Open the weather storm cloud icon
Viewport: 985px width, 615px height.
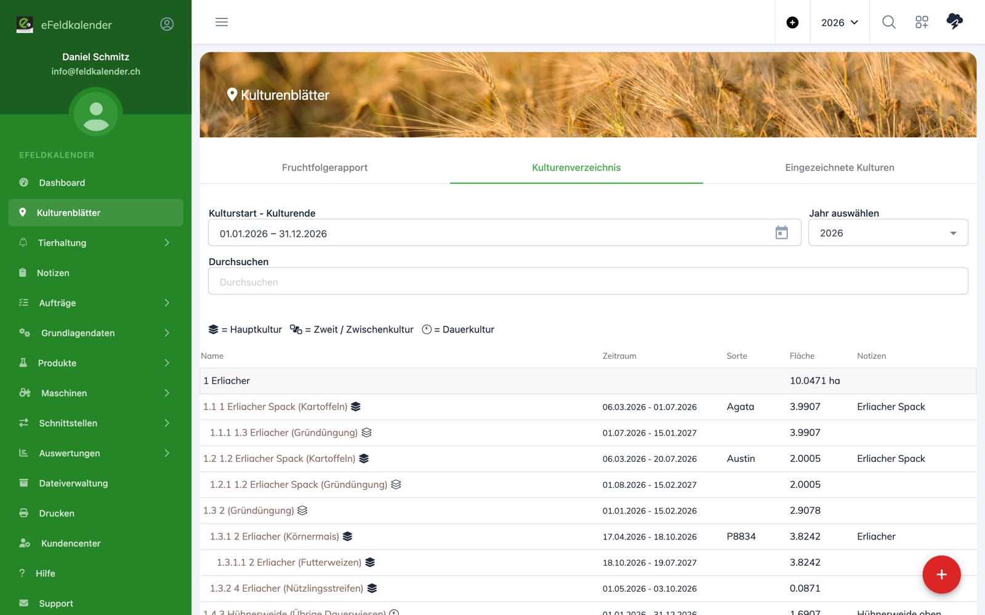954,22
